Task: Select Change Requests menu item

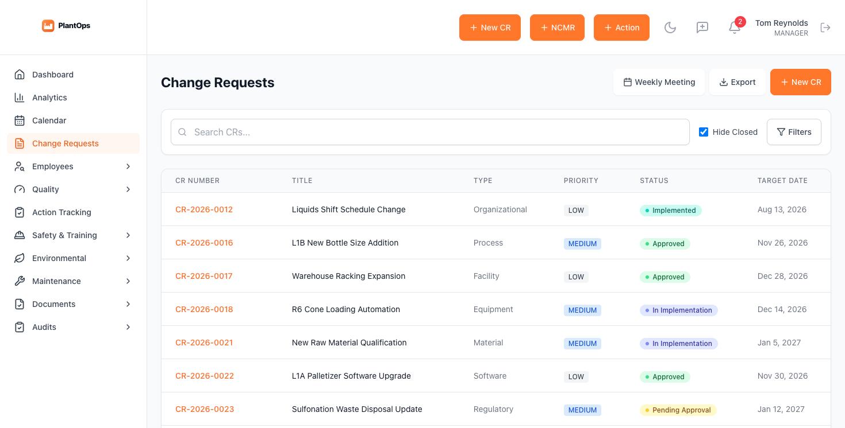Action: click(x=73, y=143)
